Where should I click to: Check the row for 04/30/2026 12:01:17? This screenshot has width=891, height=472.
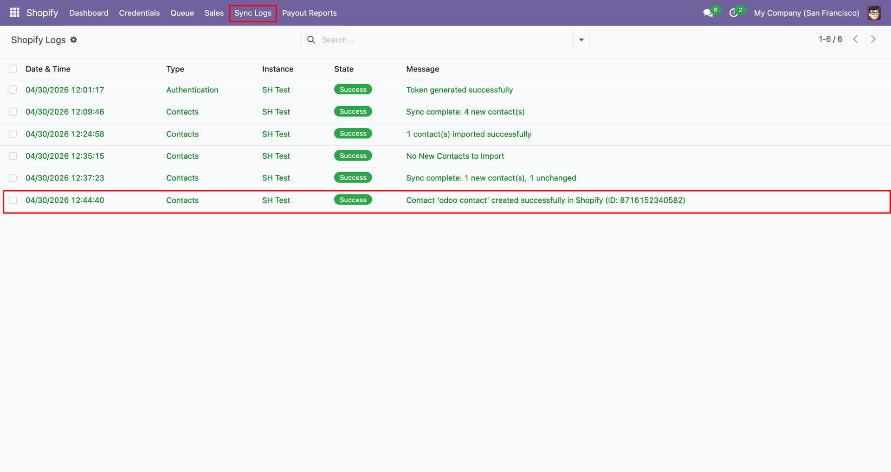coord(13,90)
